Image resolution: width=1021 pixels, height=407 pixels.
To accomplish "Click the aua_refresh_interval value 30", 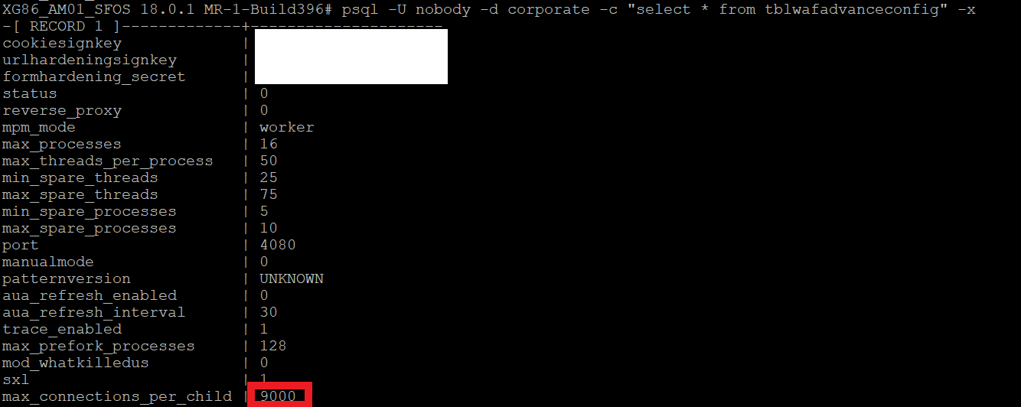I will click(269, 312).
